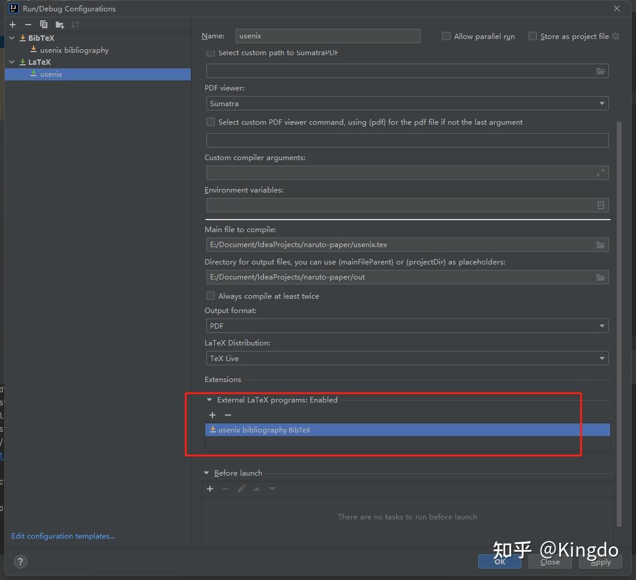Apply the configuration changes
636x580 pixels.
(x=600, y=561)
